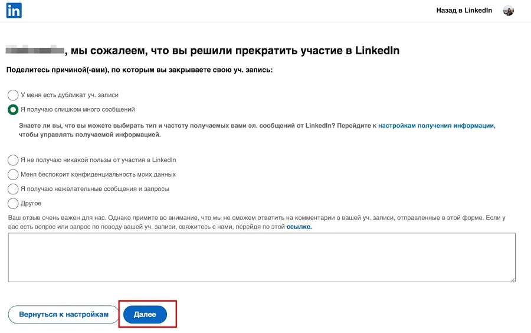Viewport: 531px width, 333px height.
Task: Follow the 'ссылке' contact link
Action: 299,227
